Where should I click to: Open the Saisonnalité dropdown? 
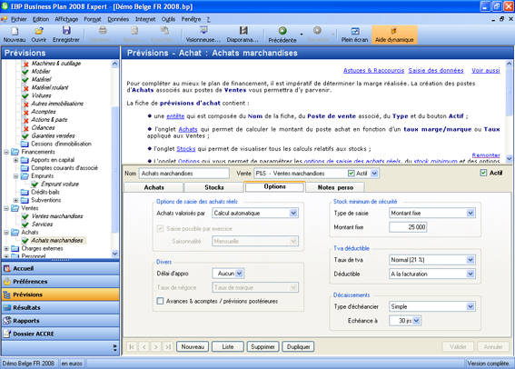[x=293, y=241]
